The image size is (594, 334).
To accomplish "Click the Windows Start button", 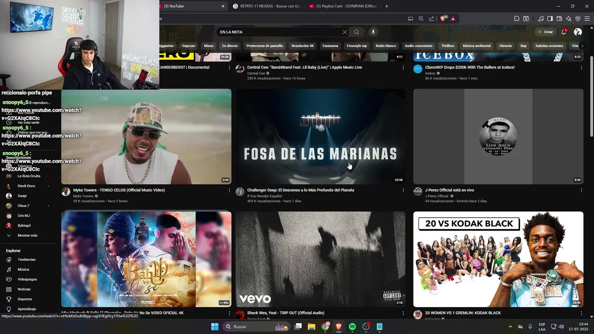I will coord(215,327).
